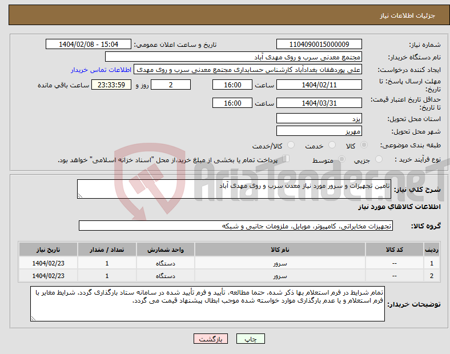Click the تاریخ نیاز column header
This screenshot has width=450, height=354.
coord(48,250)
